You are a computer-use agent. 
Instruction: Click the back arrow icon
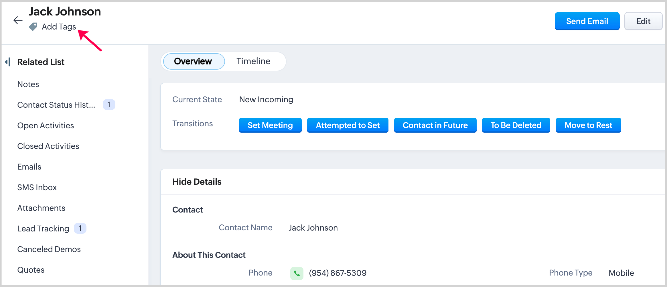[18, 20]
